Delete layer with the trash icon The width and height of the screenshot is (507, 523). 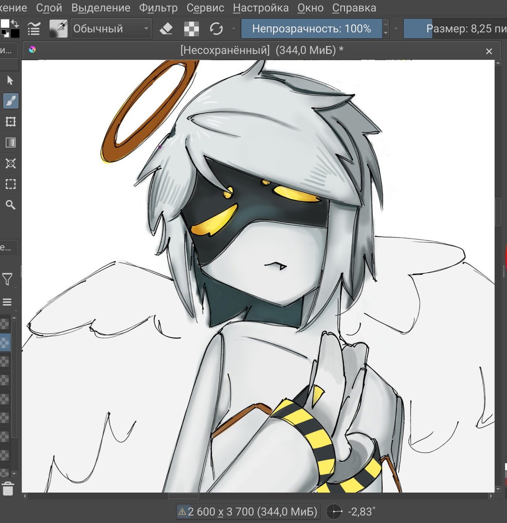click(8, 489)
